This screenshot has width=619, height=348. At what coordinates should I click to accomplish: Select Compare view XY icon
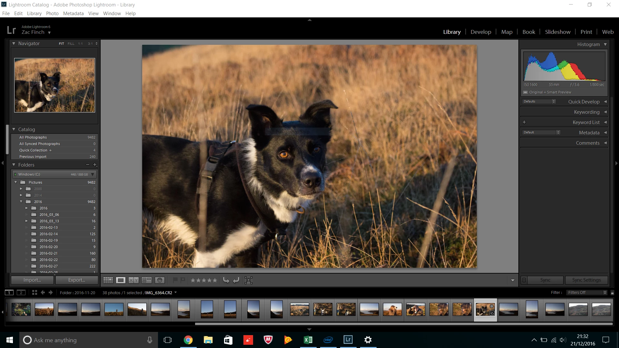pos(133,280)
